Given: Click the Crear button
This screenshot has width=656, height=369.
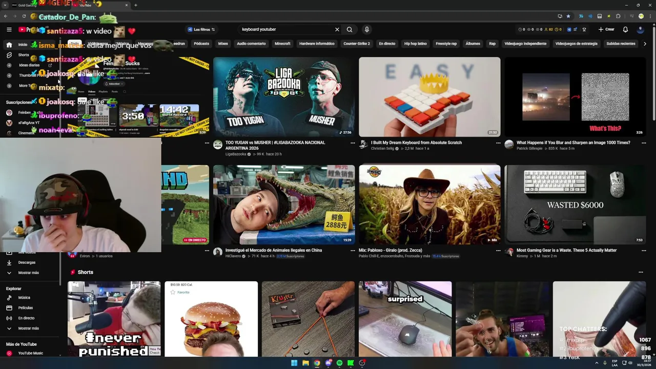Looking at the screenshot, I should pos(606,30).
